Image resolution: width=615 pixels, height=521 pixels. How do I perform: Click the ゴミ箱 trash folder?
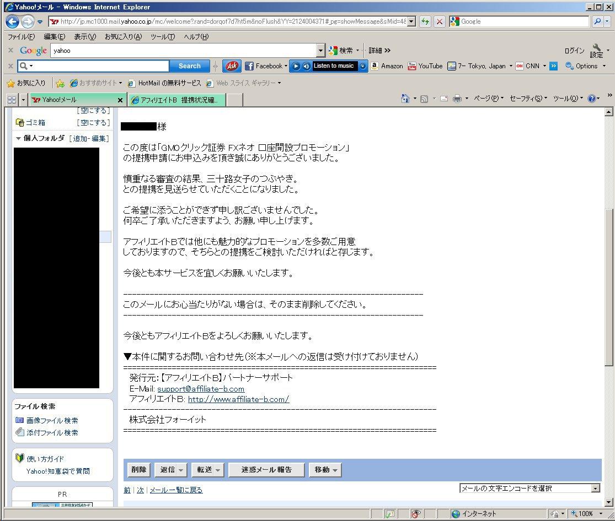coord(35,123)
